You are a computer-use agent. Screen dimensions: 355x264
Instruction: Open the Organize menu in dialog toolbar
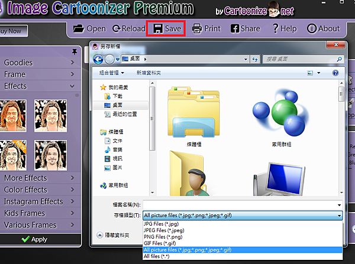pos(112,73)
